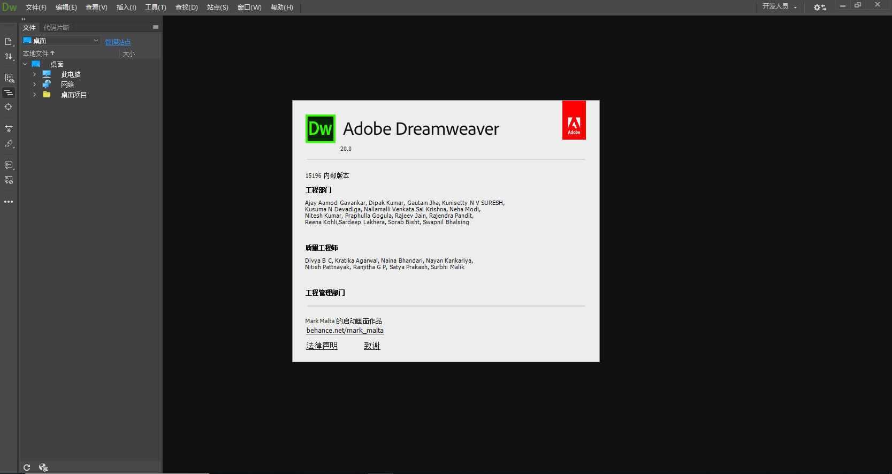Open the 站点(S) menu
The width and height of the screenshot is (892, 474).
pyautogui.click(x=218, y=7)
